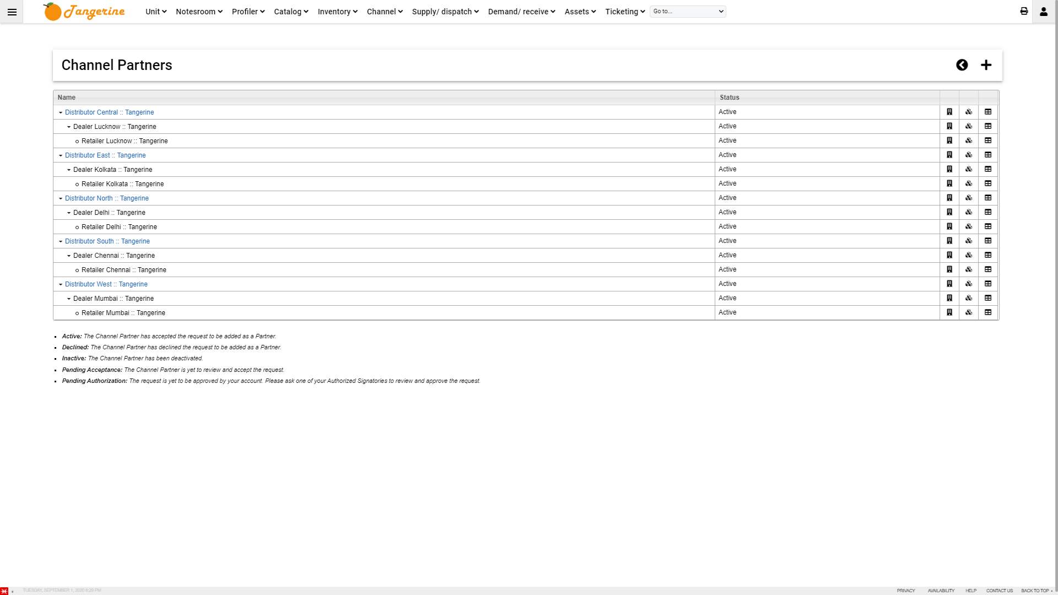The width and height of the screenshot is (1058, 595).
Task: Collapse the Dealer Kolkata tree node
Action: tap(69, 170)
